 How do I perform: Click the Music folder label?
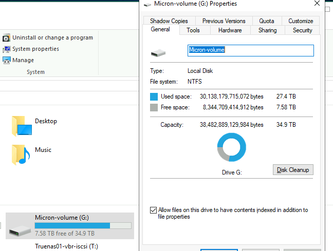[x=43, y=150]
